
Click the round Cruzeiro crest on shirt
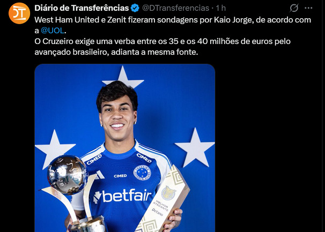142,173
